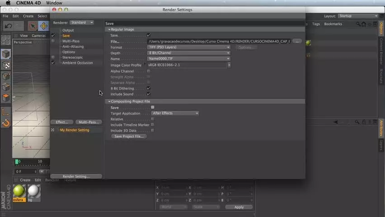This screenshot has width=385, height=217.
Task: Click the Effect... button
Action: [x=62, y=122]
